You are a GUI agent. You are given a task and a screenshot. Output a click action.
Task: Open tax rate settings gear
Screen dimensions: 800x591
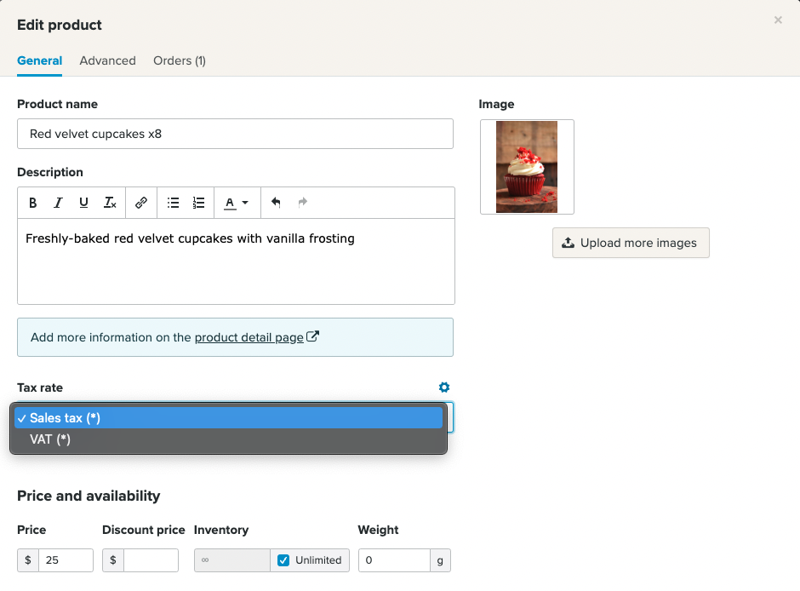click(x=443, y=387)
